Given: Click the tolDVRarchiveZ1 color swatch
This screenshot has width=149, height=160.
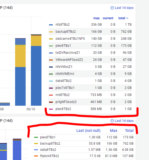Looking at the screenshot, I should click(51, 53).
